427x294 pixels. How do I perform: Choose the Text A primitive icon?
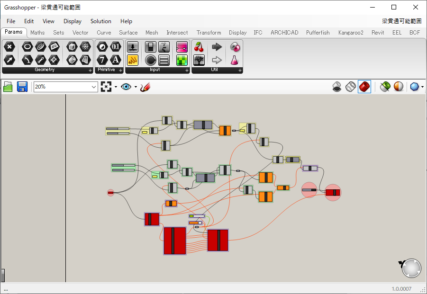(116, 60)
